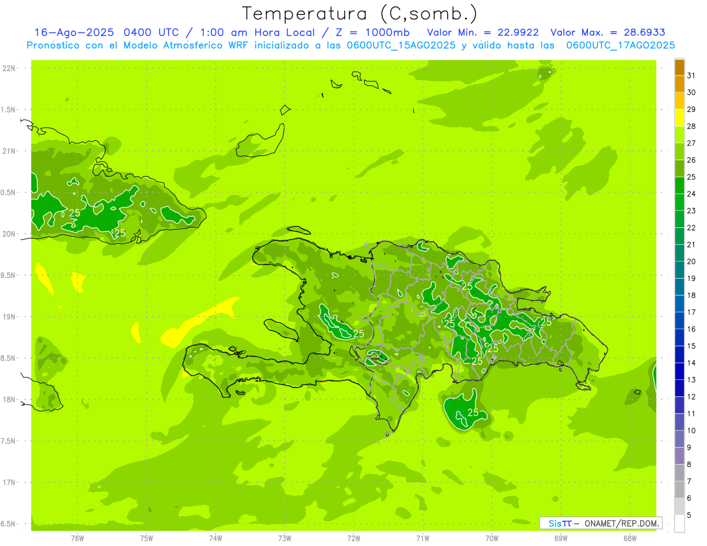The width and height of the screenshot is (707, 546).
Task: Click the 'SisTT – ONAMET/REP.DOM.' credit box
Action: click(601, 523)
